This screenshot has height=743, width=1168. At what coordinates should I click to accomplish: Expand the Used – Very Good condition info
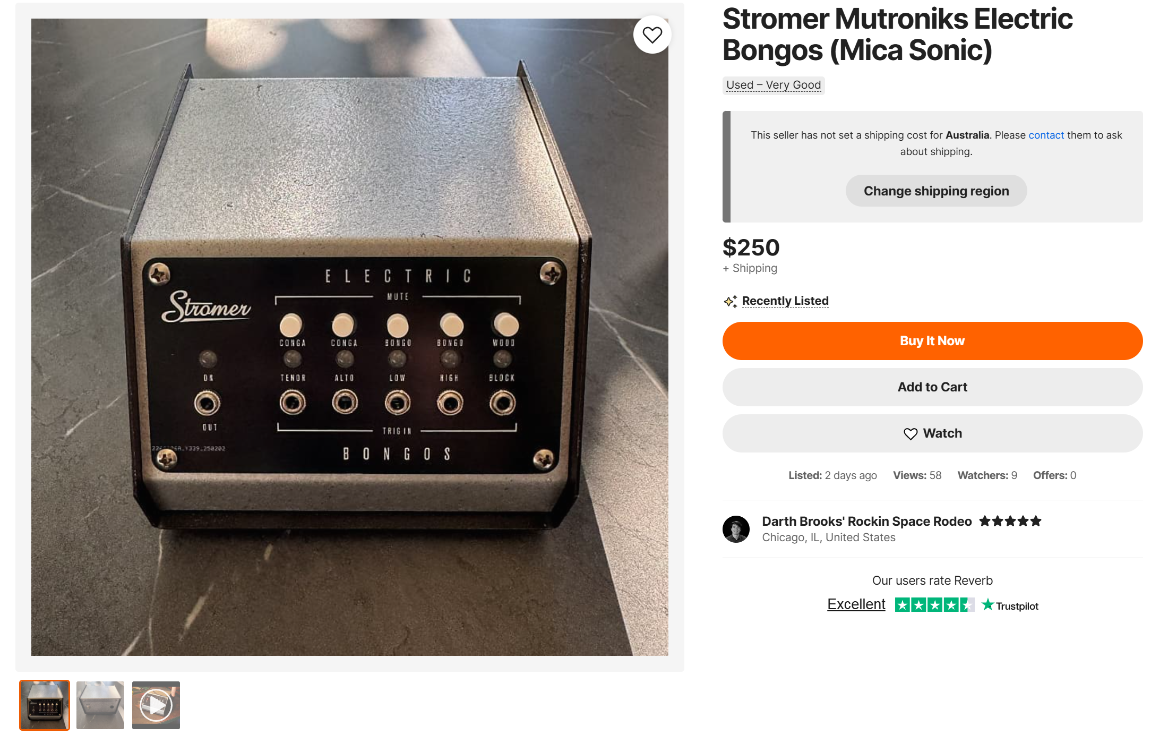[x=773, y=85]
